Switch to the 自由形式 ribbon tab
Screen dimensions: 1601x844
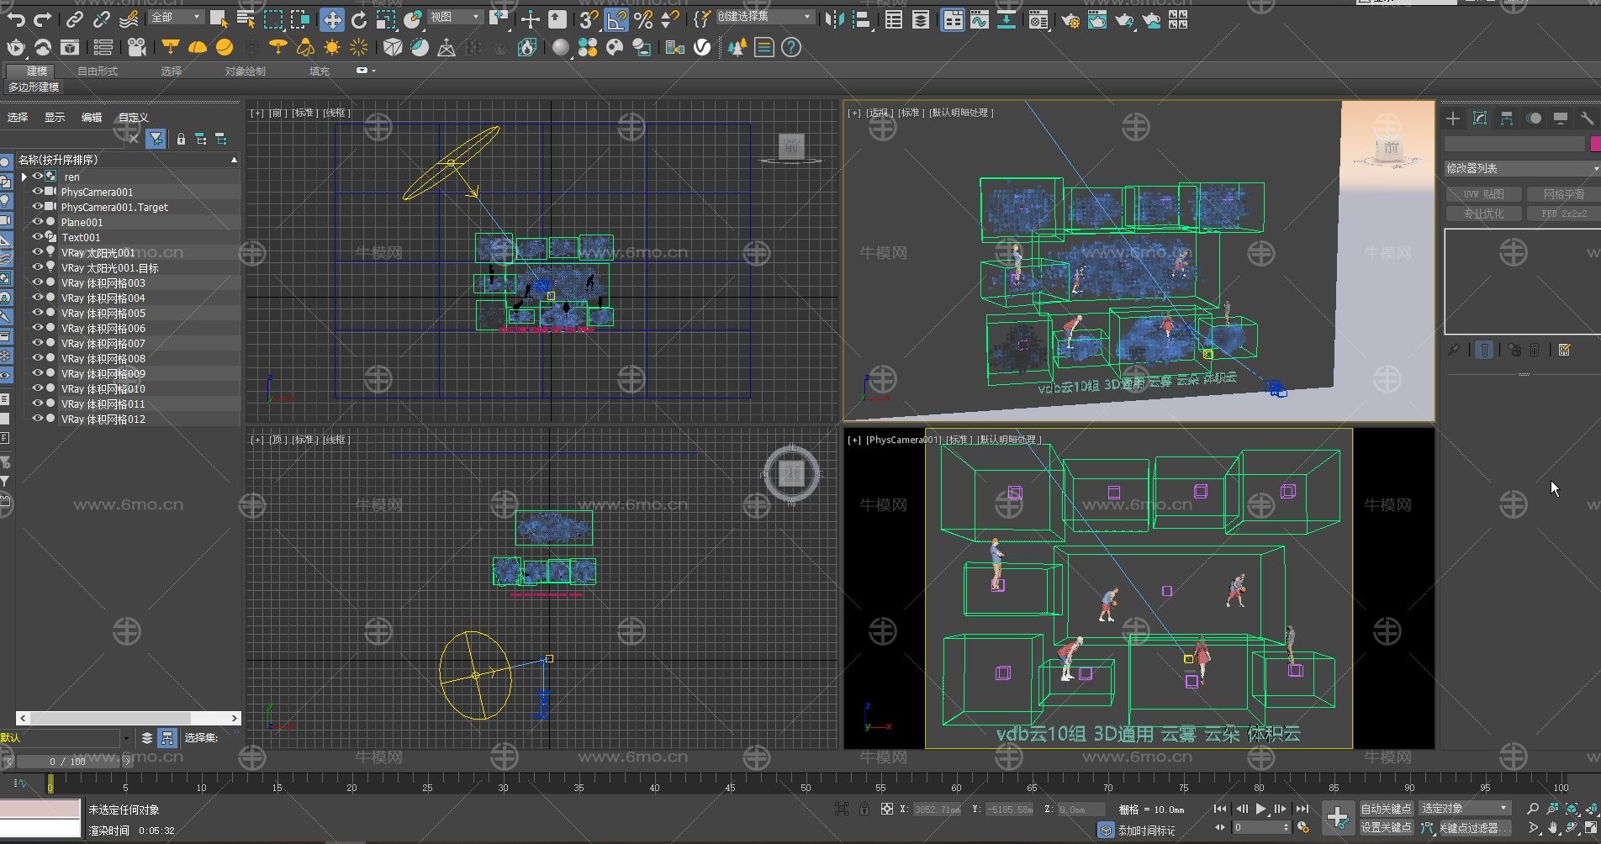click(x=98, y=71)
